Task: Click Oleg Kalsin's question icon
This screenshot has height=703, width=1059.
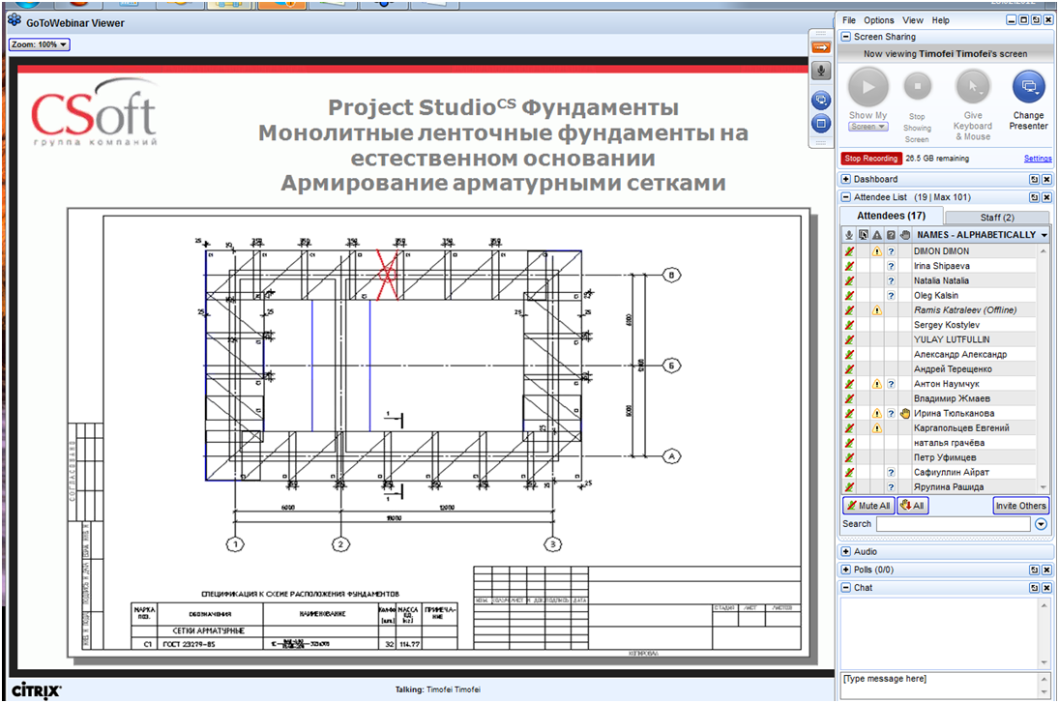Action: pos(891,296)
